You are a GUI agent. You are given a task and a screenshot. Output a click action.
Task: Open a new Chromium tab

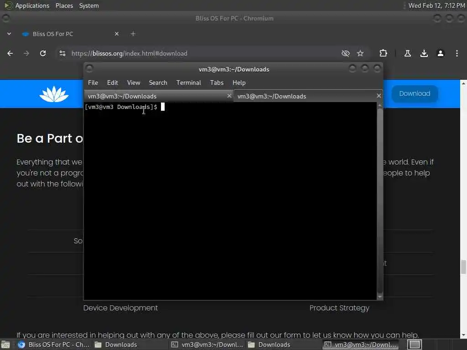(x=133, y=34)
